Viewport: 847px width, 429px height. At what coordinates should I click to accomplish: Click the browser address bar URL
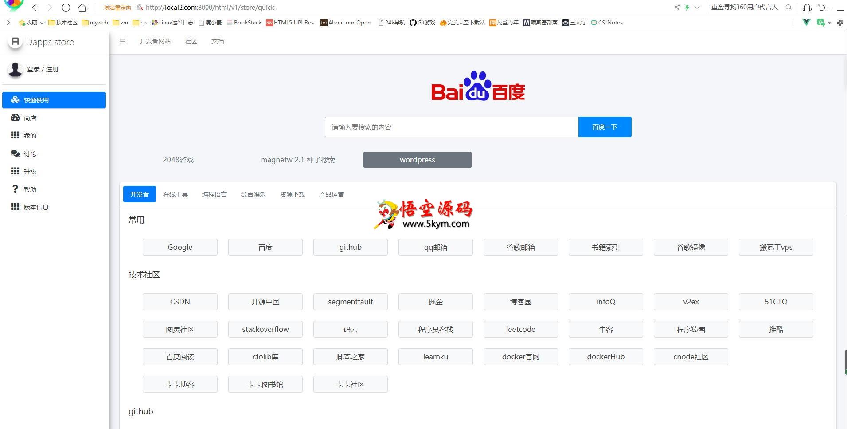click(x=210, y=8)
